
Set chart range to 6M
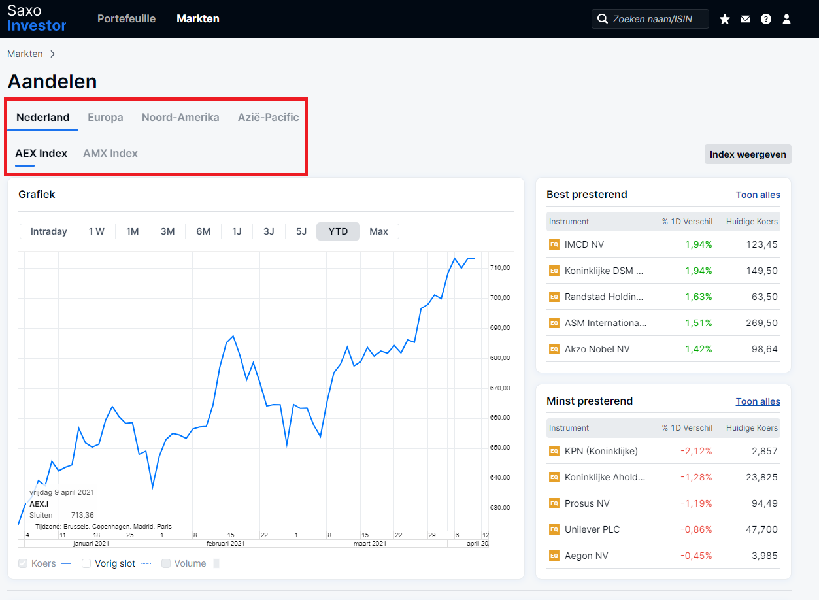point(203,231)
